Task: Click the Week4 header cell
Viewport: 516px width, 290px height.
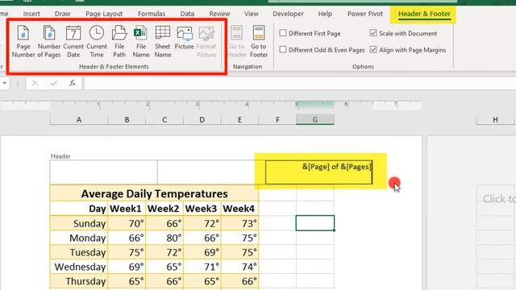Action: pos(239,209)
